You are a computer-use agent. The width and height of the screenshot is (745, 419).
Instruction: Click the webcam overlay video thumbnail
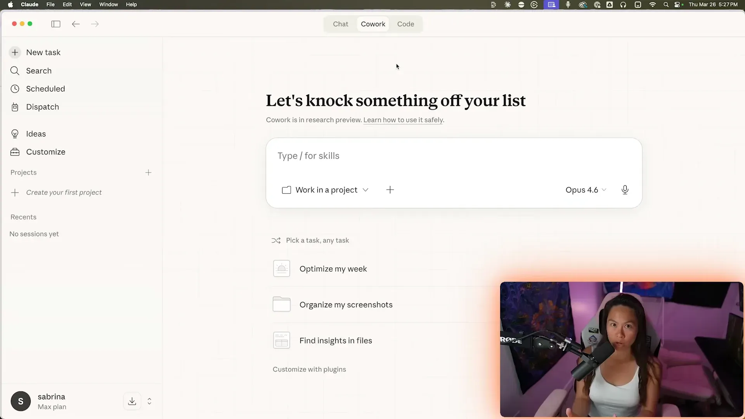(622, 349)
